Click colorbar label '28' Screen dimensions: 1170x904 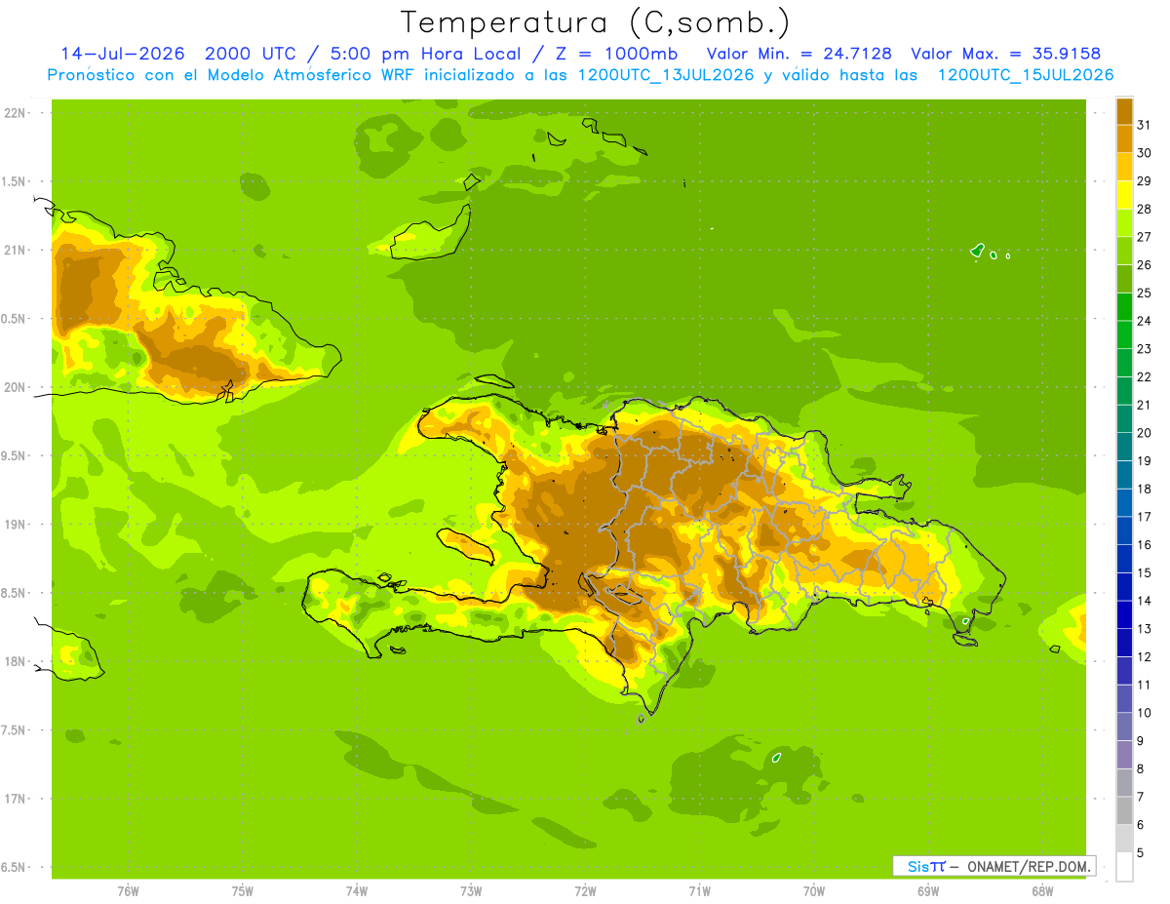[x=1144, y=209]
